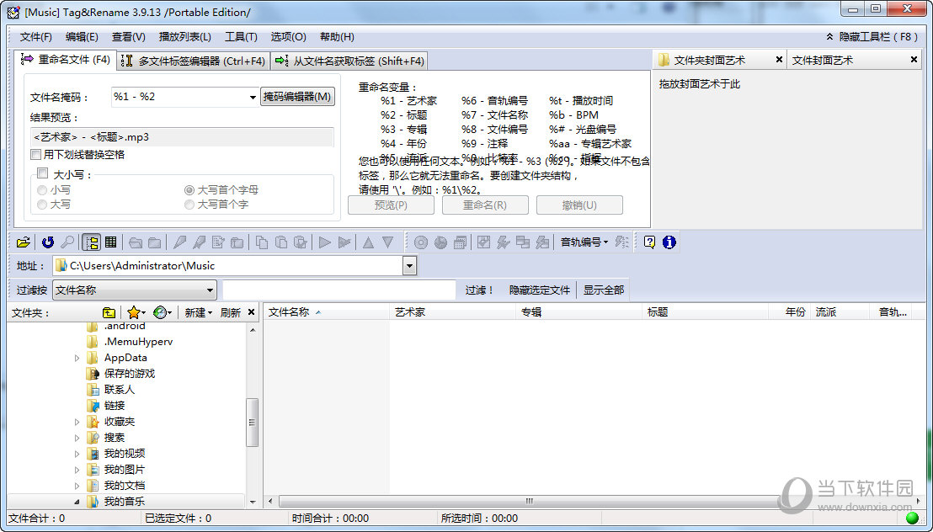Click the 撤销(U) button
933x532 pixels.
coord(579,205)
